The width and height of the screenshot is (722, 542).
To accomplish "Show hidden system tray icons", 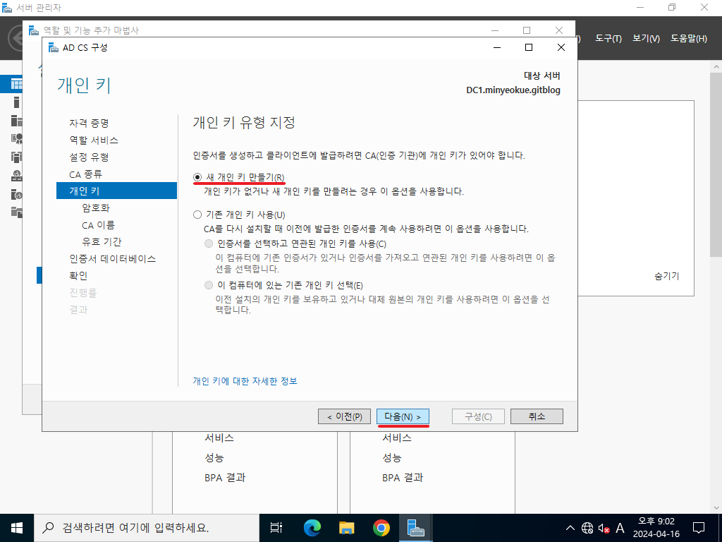I will pos(570,528).
